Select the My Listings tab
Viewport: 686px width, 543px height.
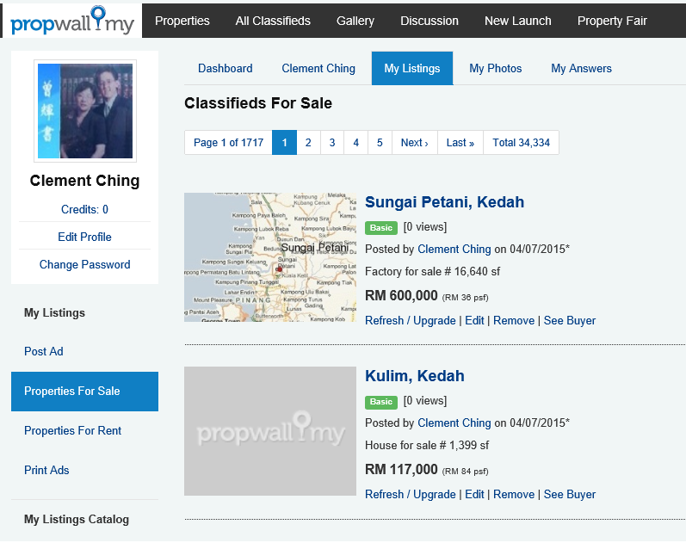pyautogui.click(x=412, y=68)
